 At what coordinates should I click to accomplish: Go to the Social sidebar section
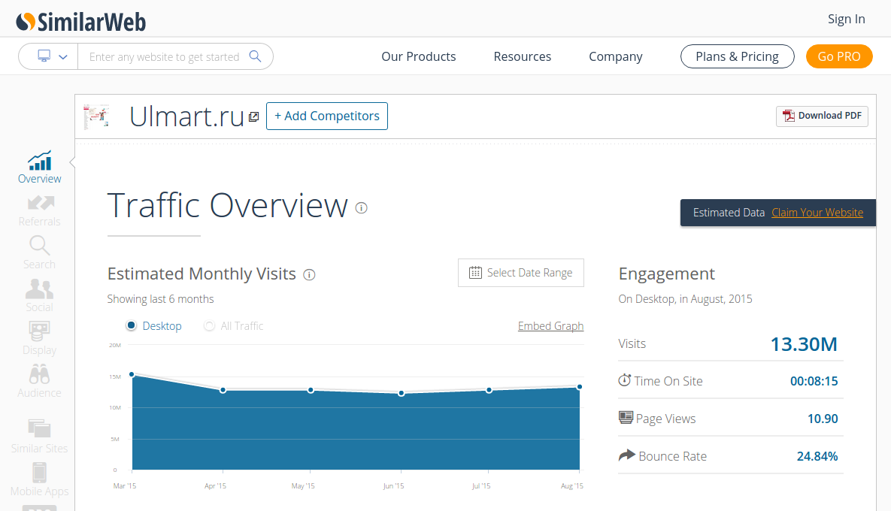(39, 295)
